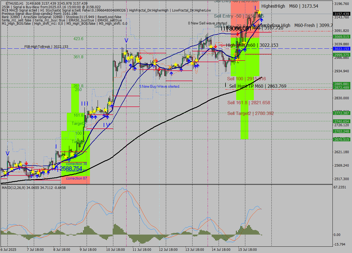Click the HighestHigh M60 label
Screen dimensions: 352x253
point(290,6)
